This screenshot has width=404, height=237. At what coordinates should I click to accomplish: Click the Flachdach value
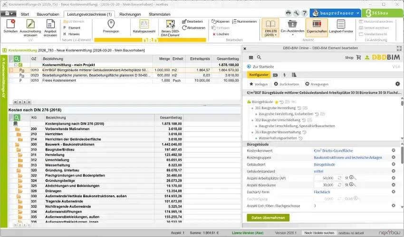pyautogui.click(x=322, y=192)
